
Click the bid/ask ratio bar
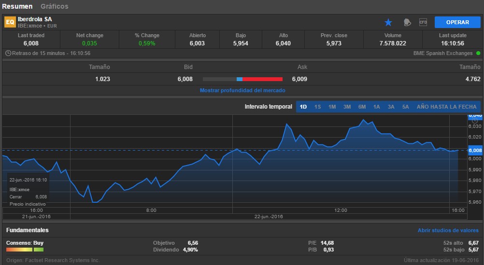242,79
